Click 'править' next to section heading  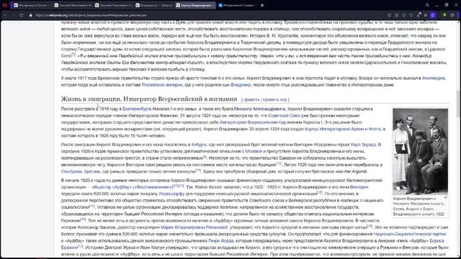point(251,100)
